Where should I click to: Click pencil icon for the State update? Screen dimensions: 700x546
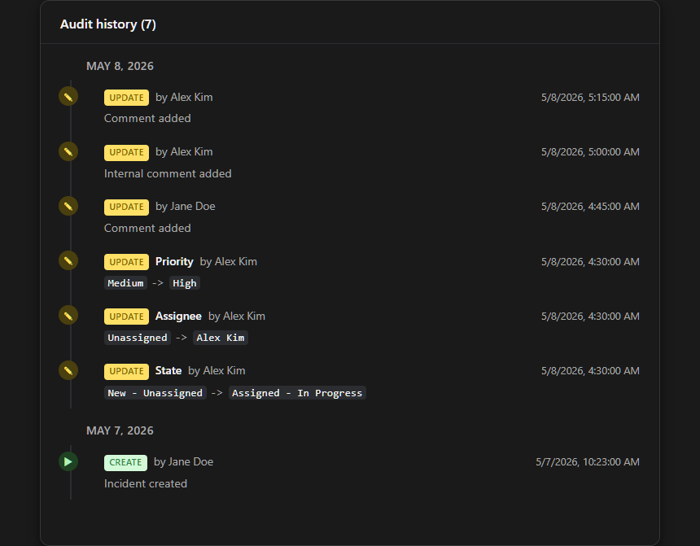pos(68,370)
